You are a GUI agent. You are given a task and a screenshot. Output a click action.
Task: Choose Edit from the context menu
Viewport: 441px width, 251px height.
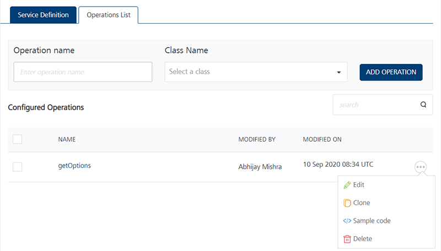pyautogui.click(x=359, y=185)
